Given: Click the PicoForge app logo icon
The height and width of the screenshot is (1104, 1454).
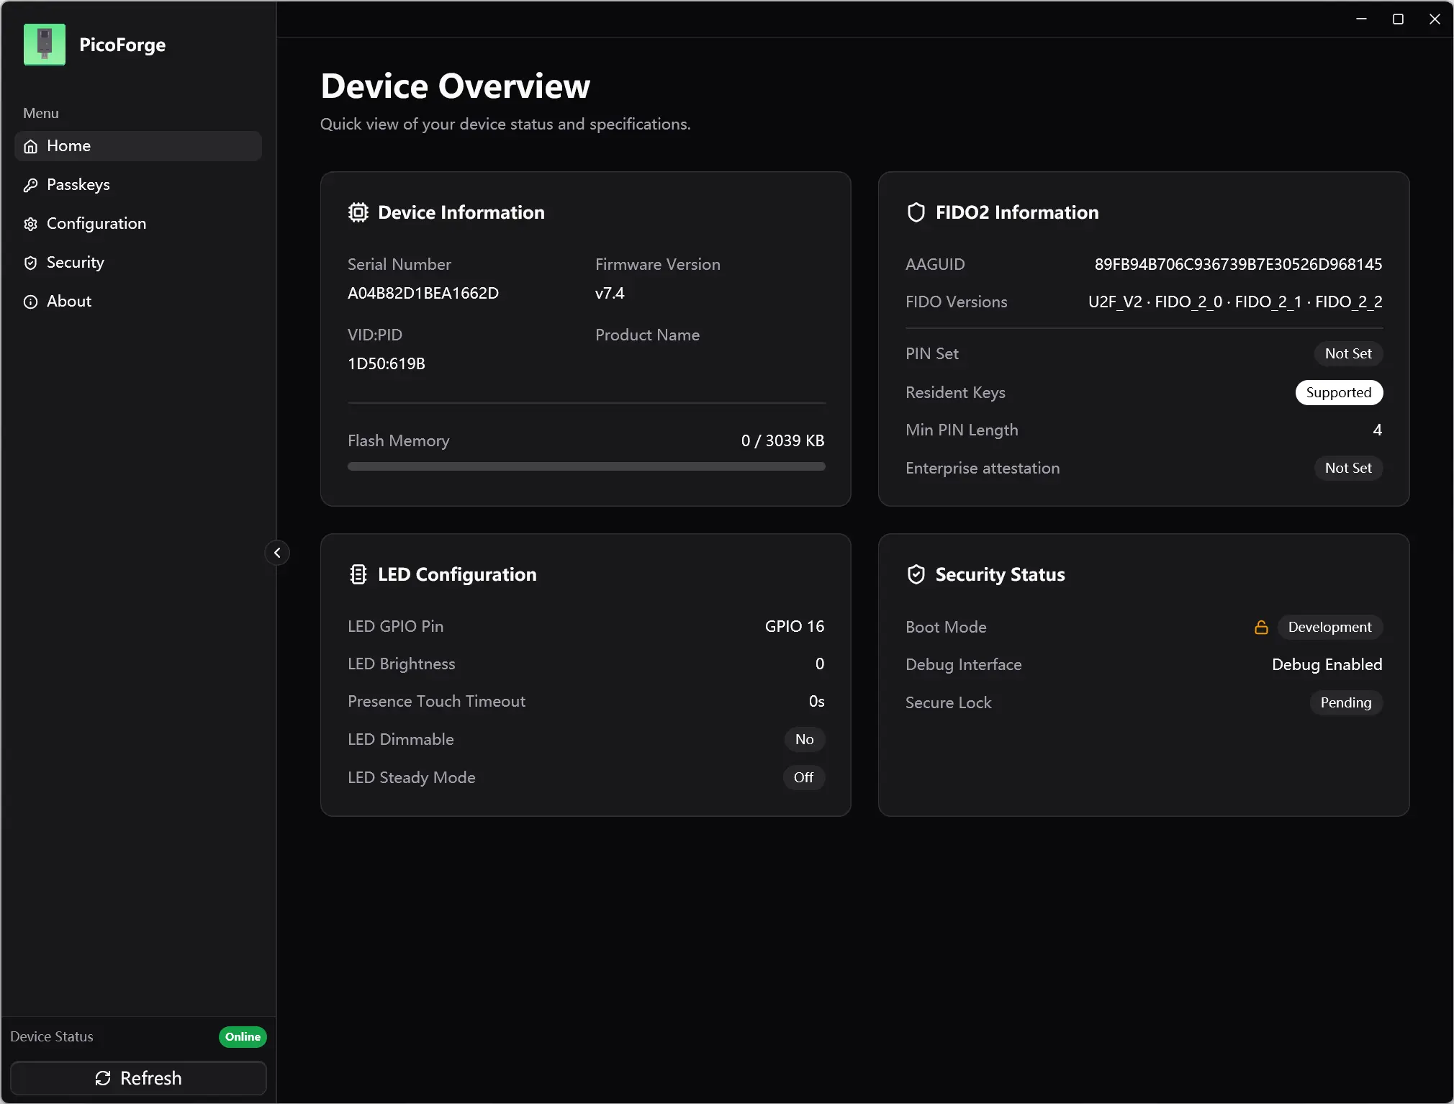Looking at the screenshot, I should tap(45, 45).
